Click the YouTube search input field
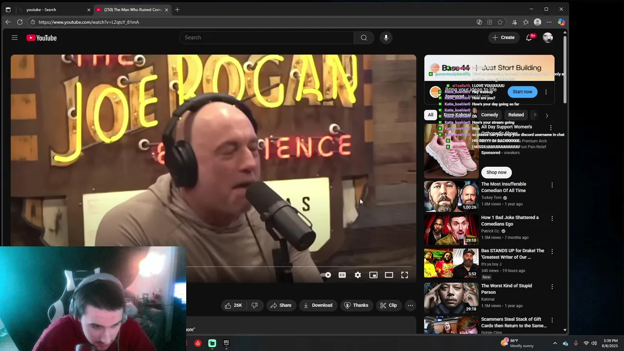624x351 pixels. coord(267,38)
